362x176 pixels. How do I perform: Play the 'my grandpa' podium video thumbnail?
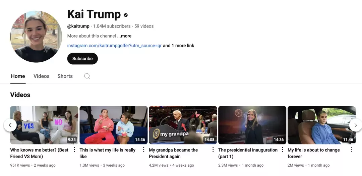pyautogui.click(x=183, y=125)
